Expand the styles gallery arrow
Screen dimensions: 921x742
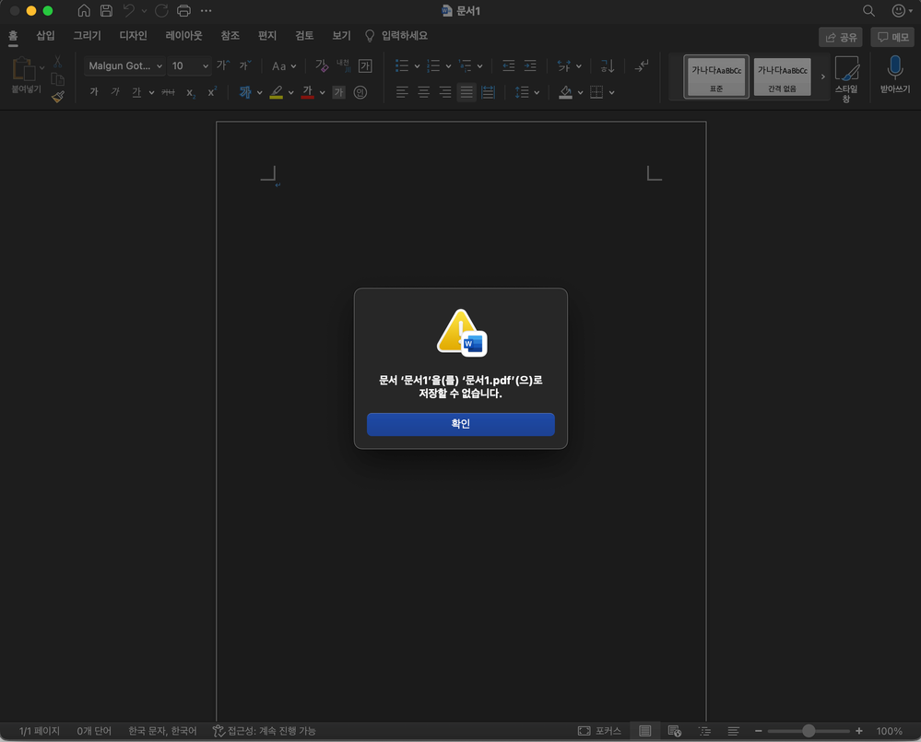pyautogui.click(x=823, y=77)
